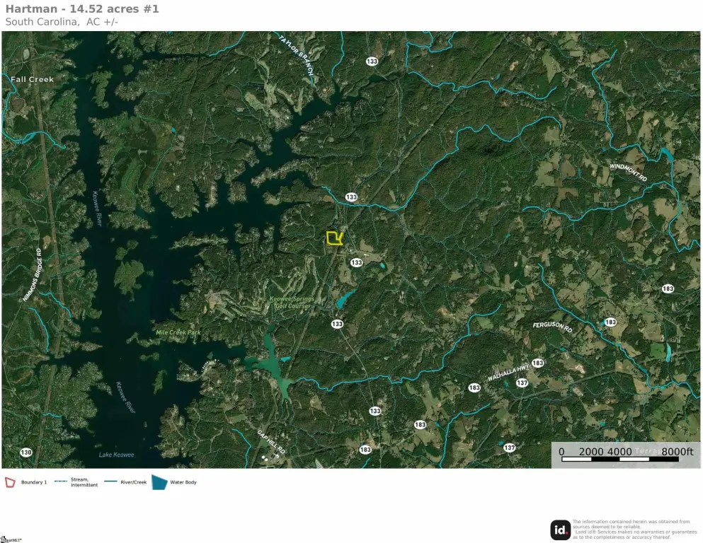Image resolution: width=703 pixels, height=543 pixels.
Task: Select the Keowee Springs Golf Course label
Action: pyautogui.click(x=291, y=303)
